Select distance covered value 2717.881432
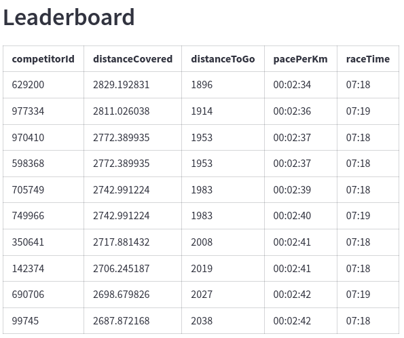The image size is (404, 338). click(x=122, y=242)
